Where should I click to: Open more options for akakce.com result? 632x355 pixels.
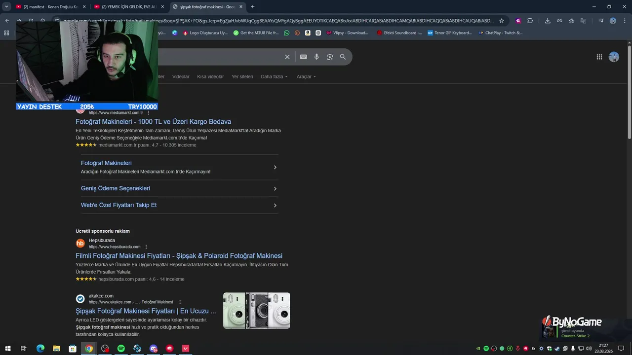[180, 302]
